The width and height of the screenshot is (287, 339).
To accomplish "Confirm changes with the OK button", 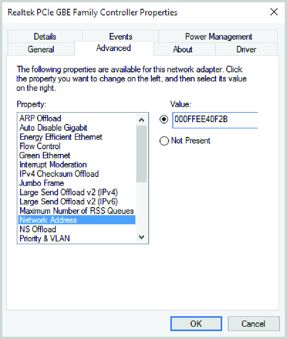I will tap(196, 324).
